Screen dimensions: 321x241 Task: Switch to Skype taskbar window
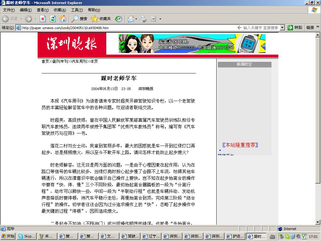point(27,236)
